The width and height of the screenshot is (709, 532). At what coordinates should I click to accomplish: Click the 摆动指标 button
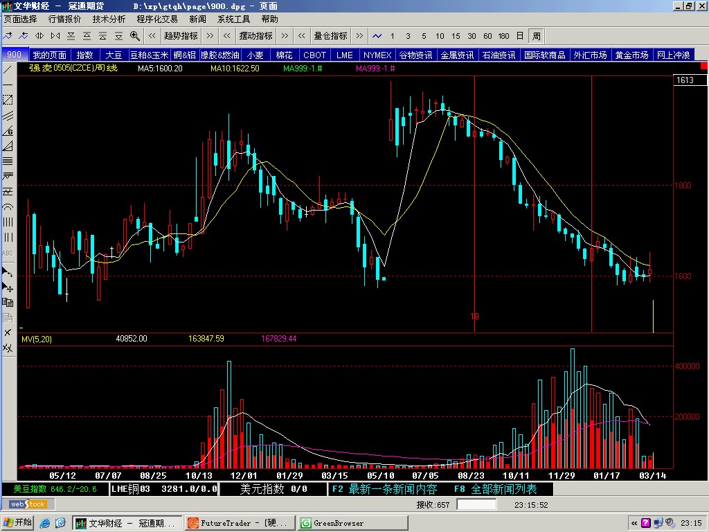[x=255, y=36]
